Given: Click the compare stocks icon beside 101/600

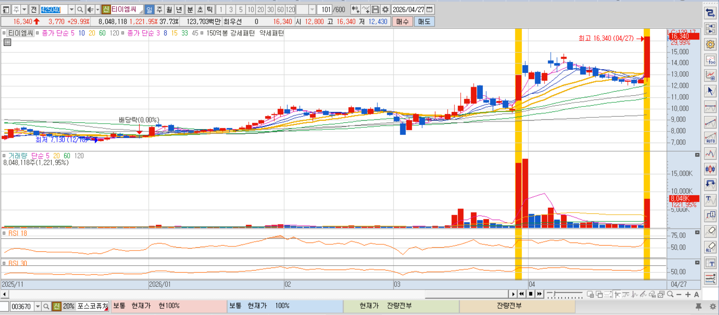Looking at the screenshot, I should pyautogui.click(x=355, y=9).
